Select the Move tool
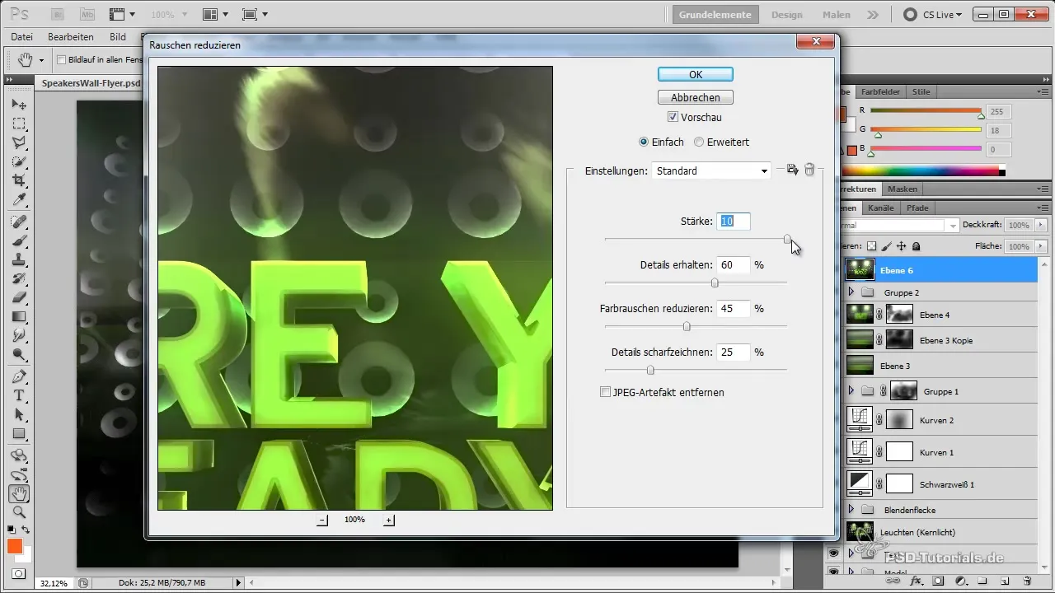This screenshot has width=1055, height=593. (x=19, y=105)
